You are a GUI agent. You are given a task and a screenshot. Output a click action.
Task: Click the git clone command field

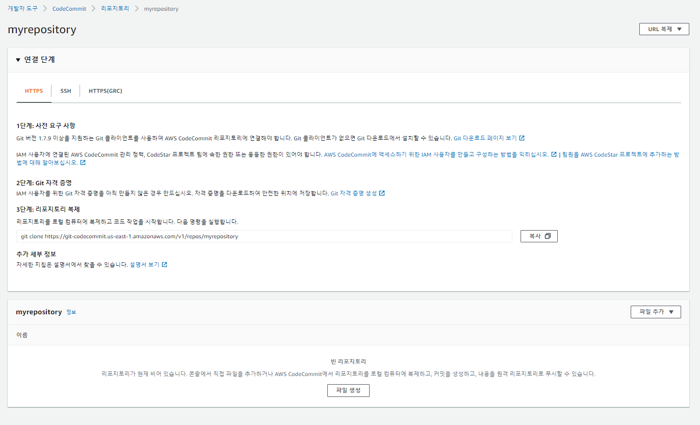click(264, 236)
